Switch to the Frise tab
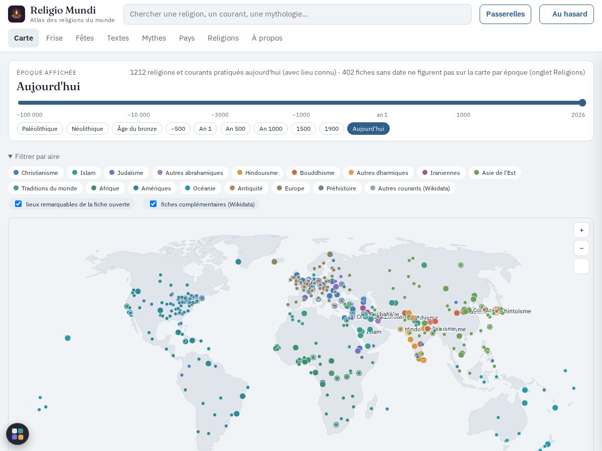 click(x=54, y=38)
